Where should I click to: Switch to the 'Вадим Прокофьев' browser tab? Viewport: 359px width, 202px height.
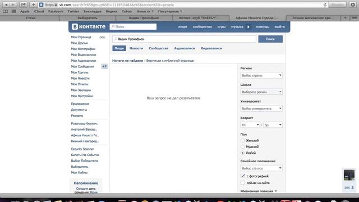(144, 17)
